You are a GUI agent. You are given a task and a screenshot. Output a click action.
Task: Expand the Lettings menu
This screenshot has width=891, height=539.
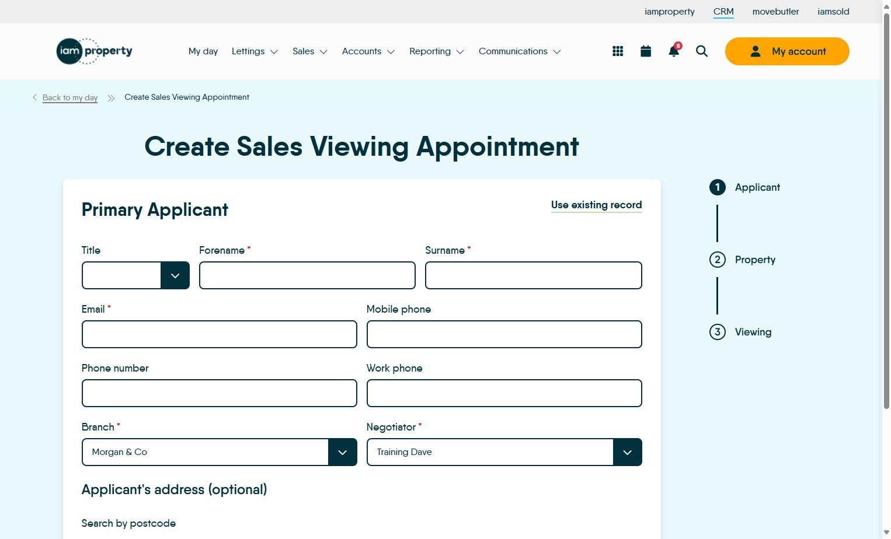point(255,51)
